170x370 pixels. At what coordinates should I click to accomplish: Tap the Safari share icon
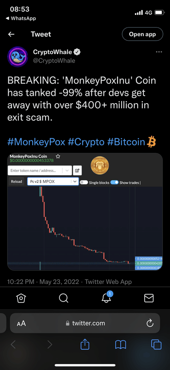[85, 345]
